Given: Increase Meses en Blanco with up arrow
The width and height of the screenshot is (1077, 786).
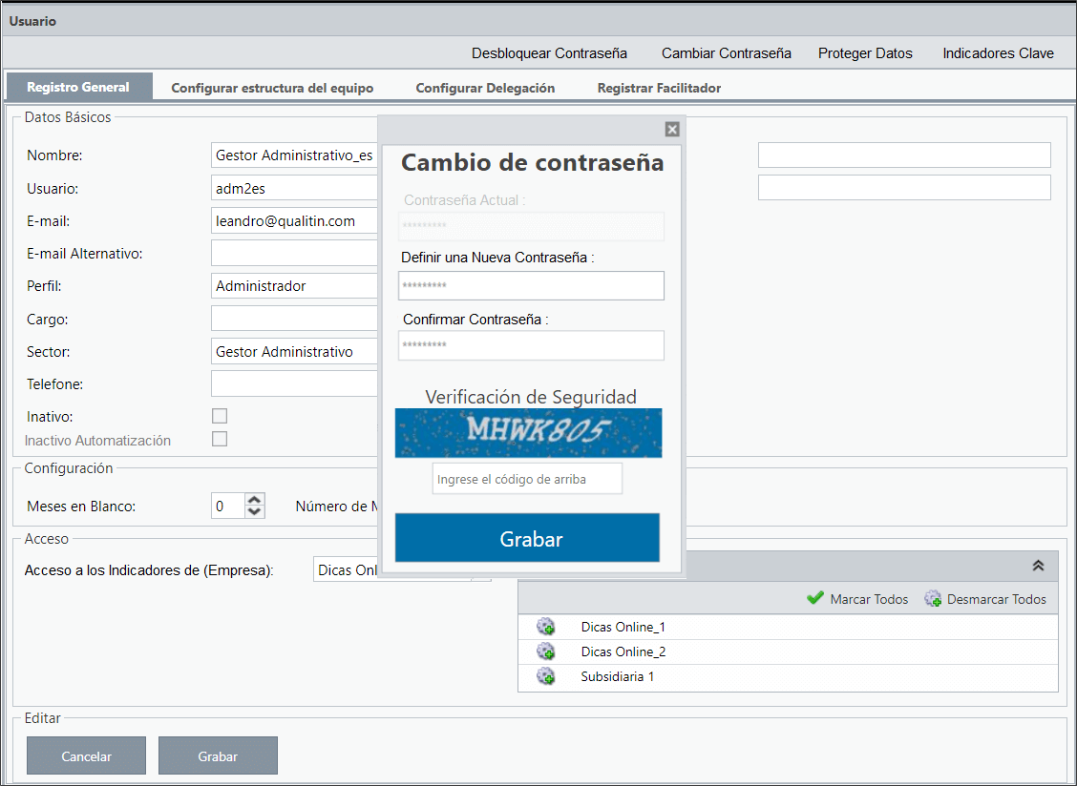Looking at the screenshot, I should point(255,500).
